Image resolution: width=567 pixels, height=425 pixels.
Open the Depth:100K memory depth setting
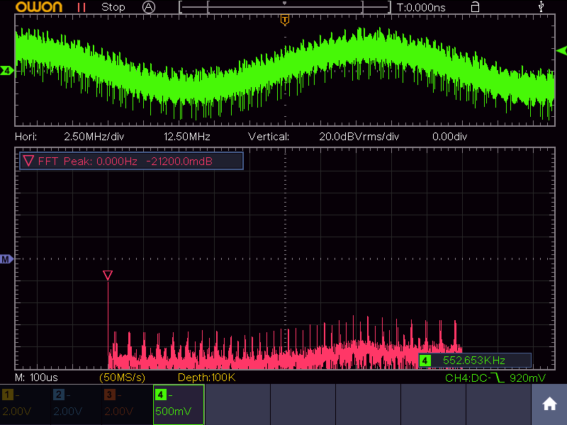point(206,378)
